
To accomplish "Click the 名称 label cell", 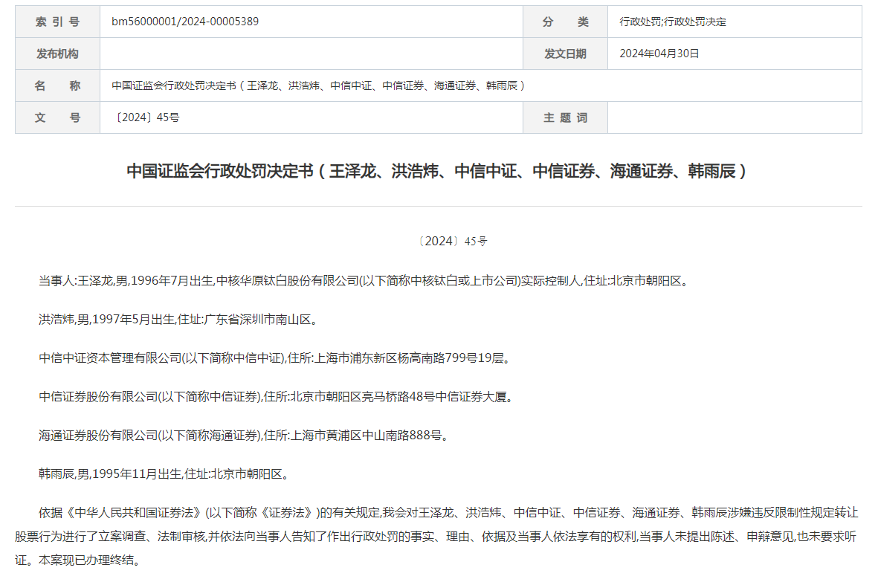I will coord(58,85).
